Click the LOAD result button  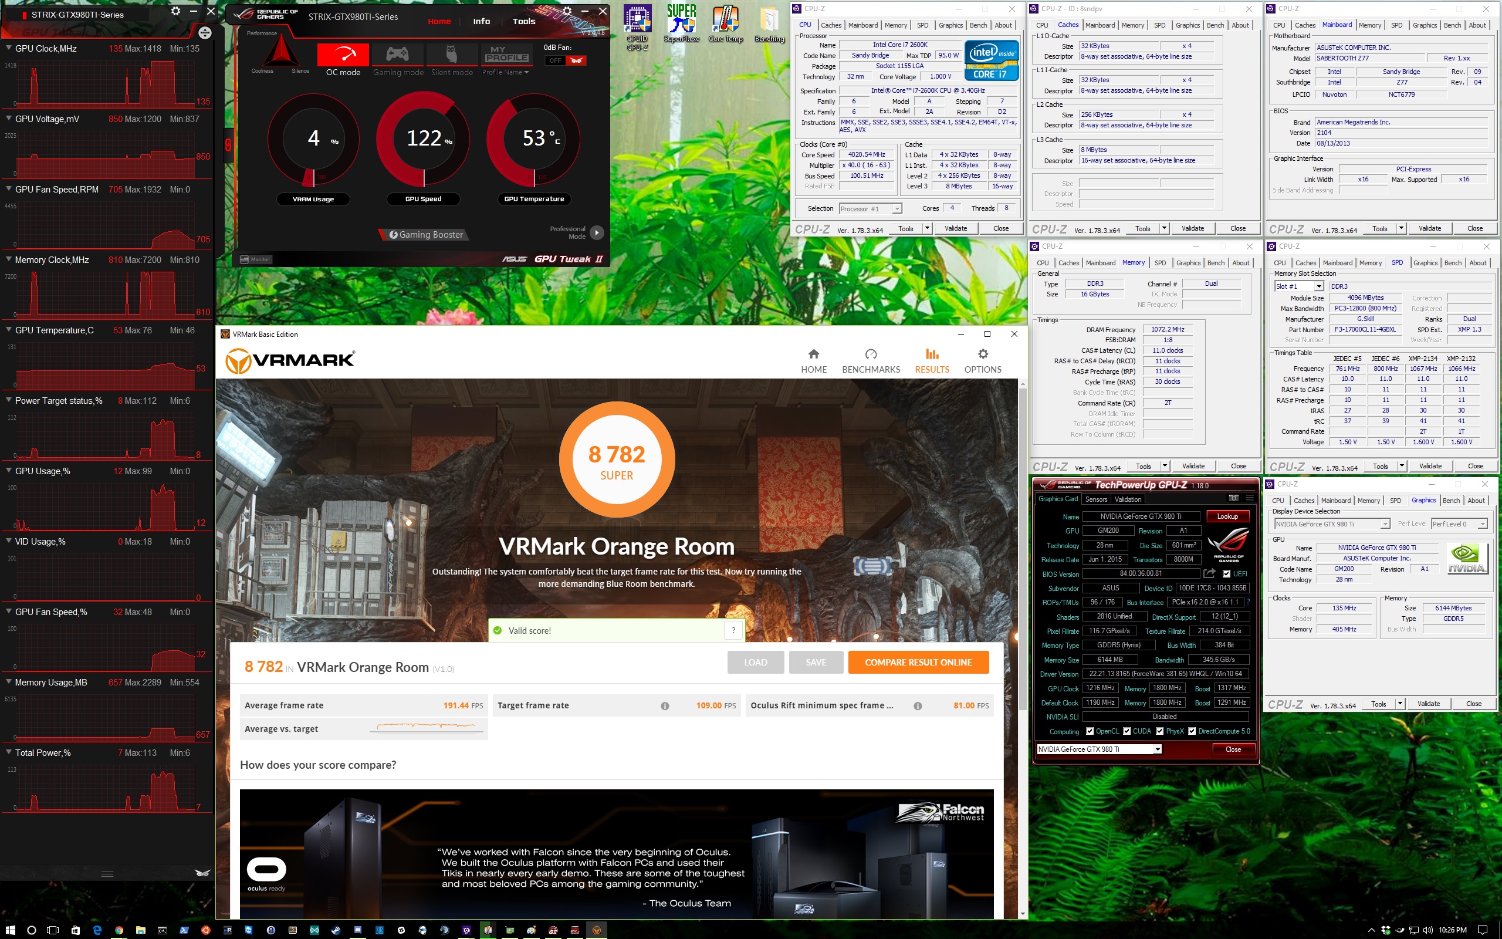coord(755,662)
